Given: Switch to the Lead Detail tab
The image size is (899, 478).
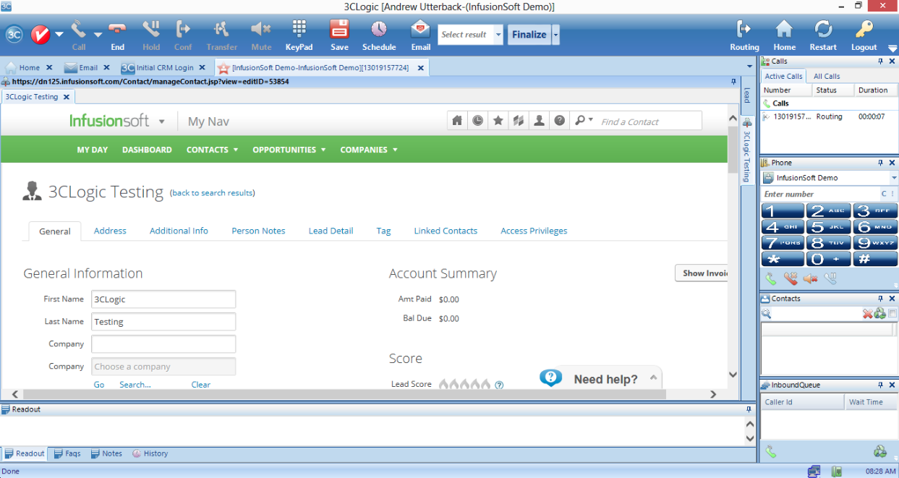Looking at the screenshot, I should (x=331, y=231).
